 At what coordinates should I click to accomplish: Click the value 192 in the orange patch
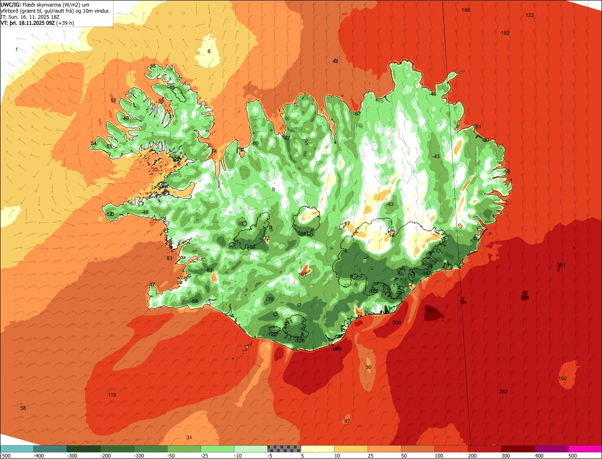(562, 378)
